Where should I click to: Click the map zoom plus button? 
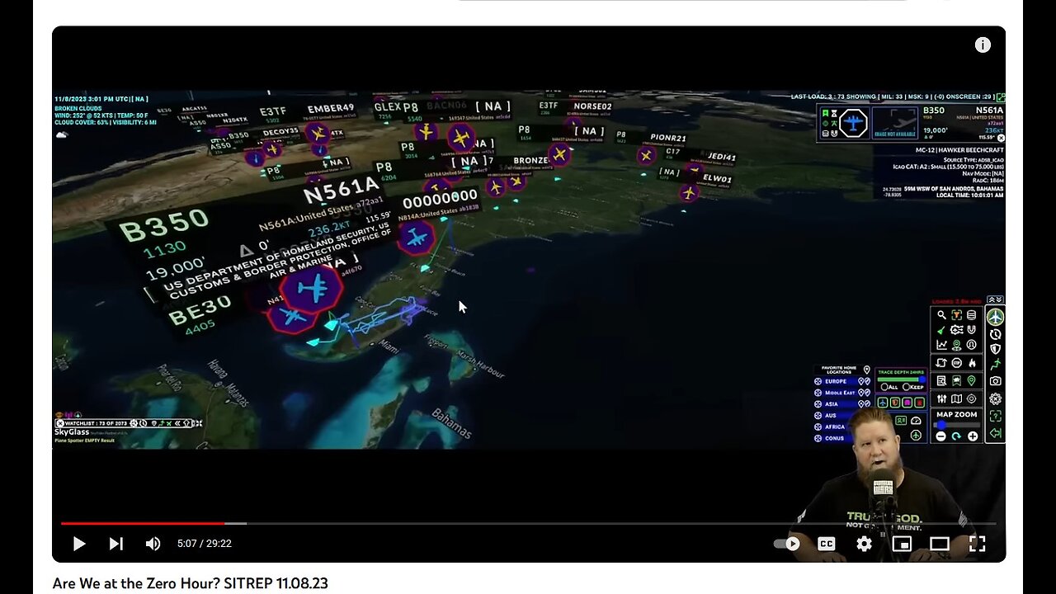973,436
